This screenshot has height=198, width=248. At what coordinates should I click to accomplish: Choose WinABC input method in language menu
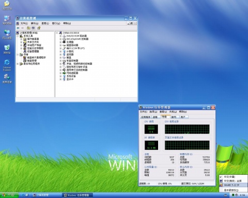[233, 185]
